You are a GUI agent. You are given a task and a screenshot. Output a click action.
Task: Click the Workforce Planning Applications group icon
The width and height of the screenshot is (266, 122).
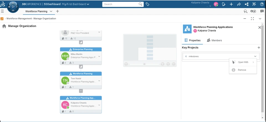[x=187, y=29]
